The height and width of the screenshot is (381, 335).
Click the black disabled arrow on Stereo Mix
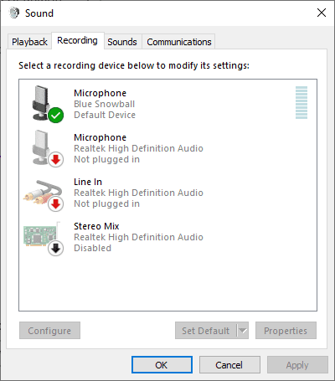[x=55, y=248]
